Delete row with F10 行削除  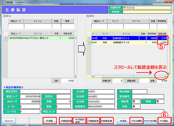pyautogui.click(x=136, y=120)
